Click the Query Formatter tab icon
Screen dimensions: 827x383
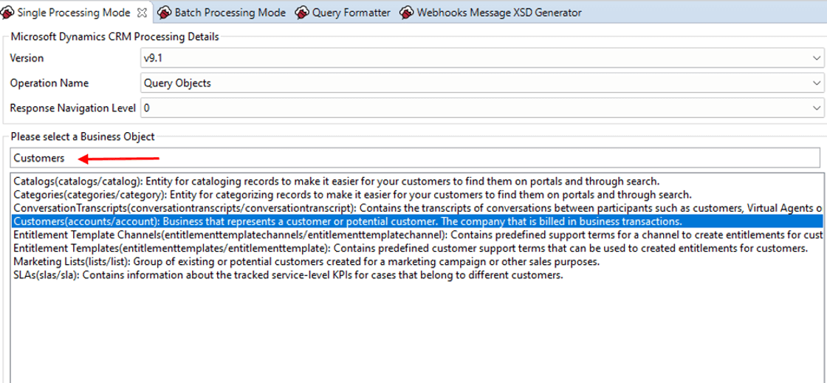(302, 12)
